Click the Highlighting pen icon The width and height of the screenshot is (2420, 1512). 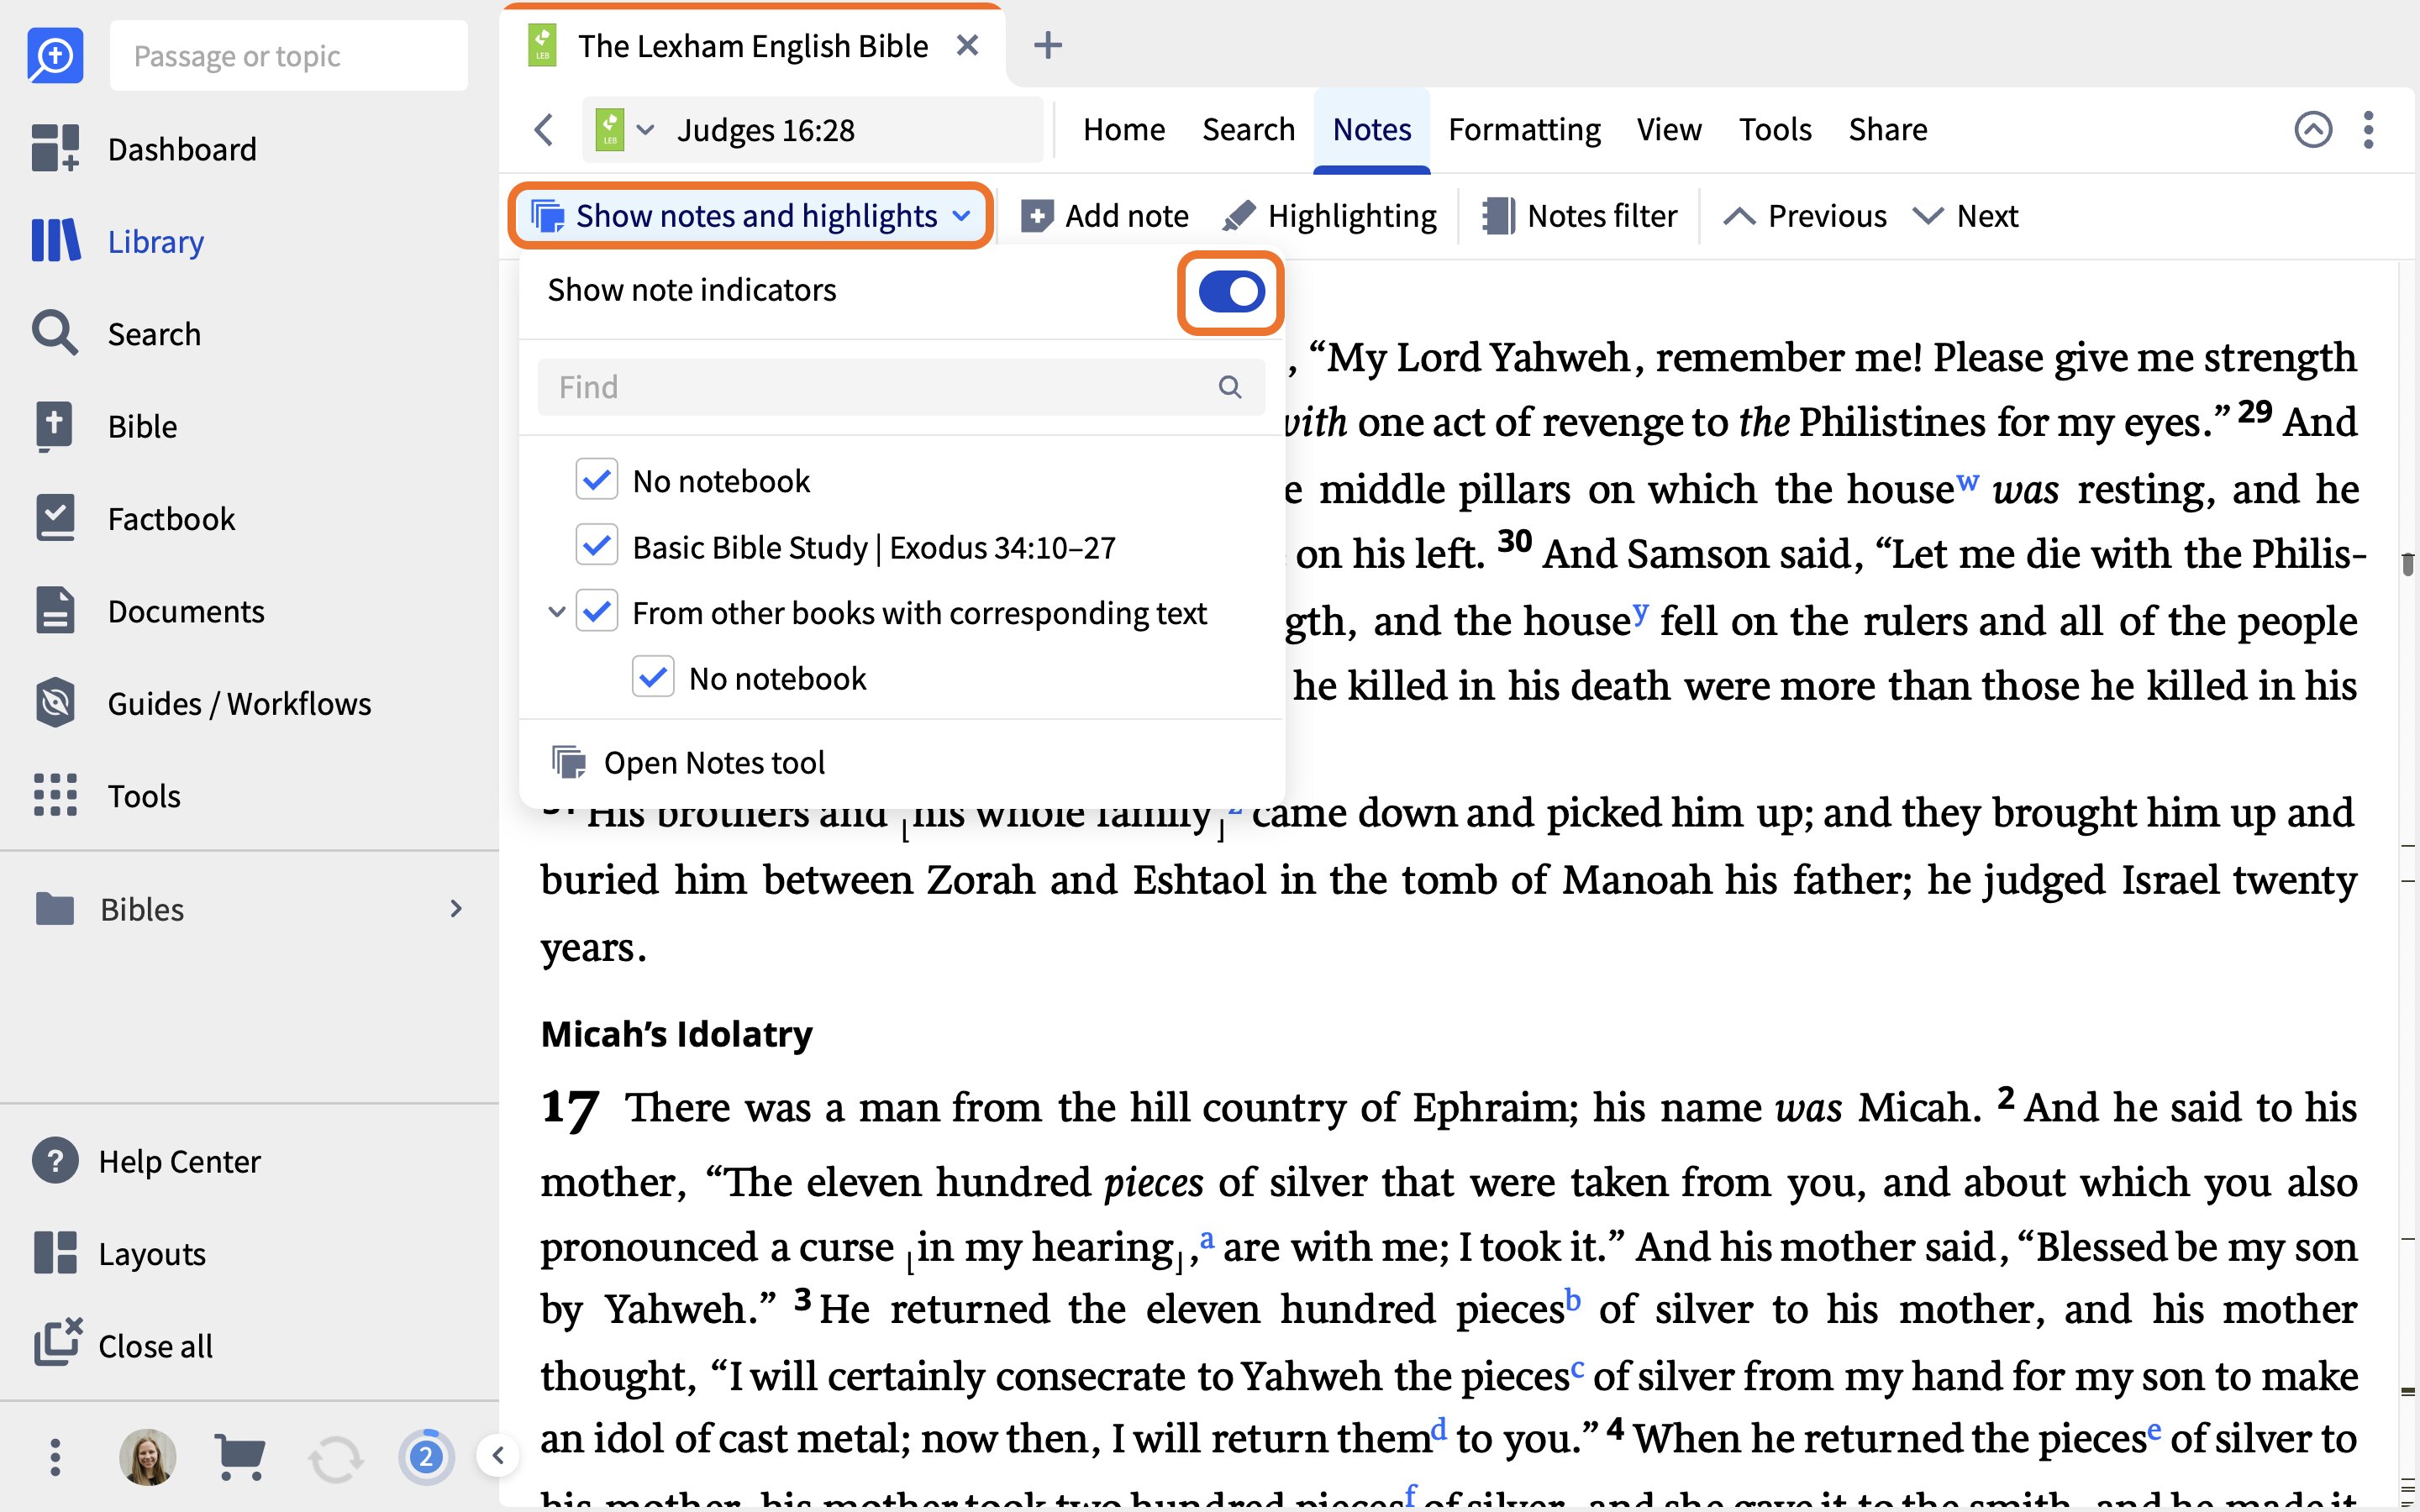pyautogui.click(x=1240, y=216)
